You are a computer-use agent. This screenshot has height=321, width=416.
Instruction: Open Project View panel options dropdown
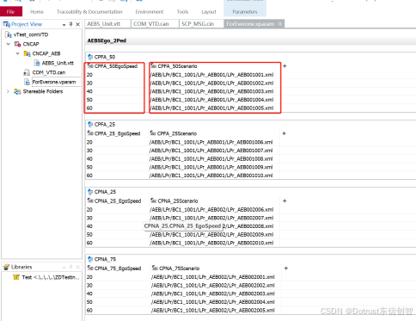64,25
